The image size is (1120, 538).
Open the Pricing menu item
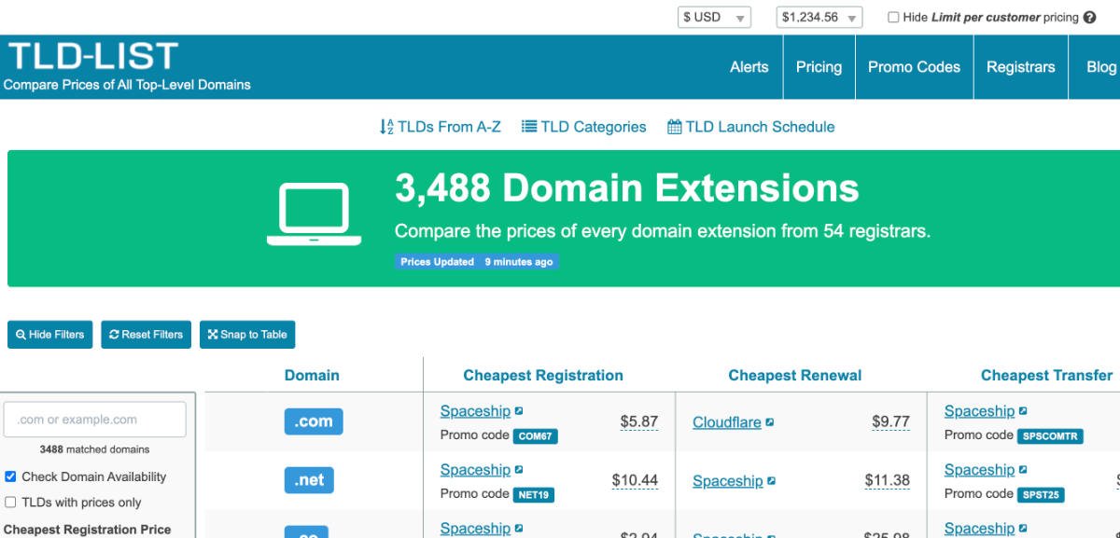(x=819, y=67)
